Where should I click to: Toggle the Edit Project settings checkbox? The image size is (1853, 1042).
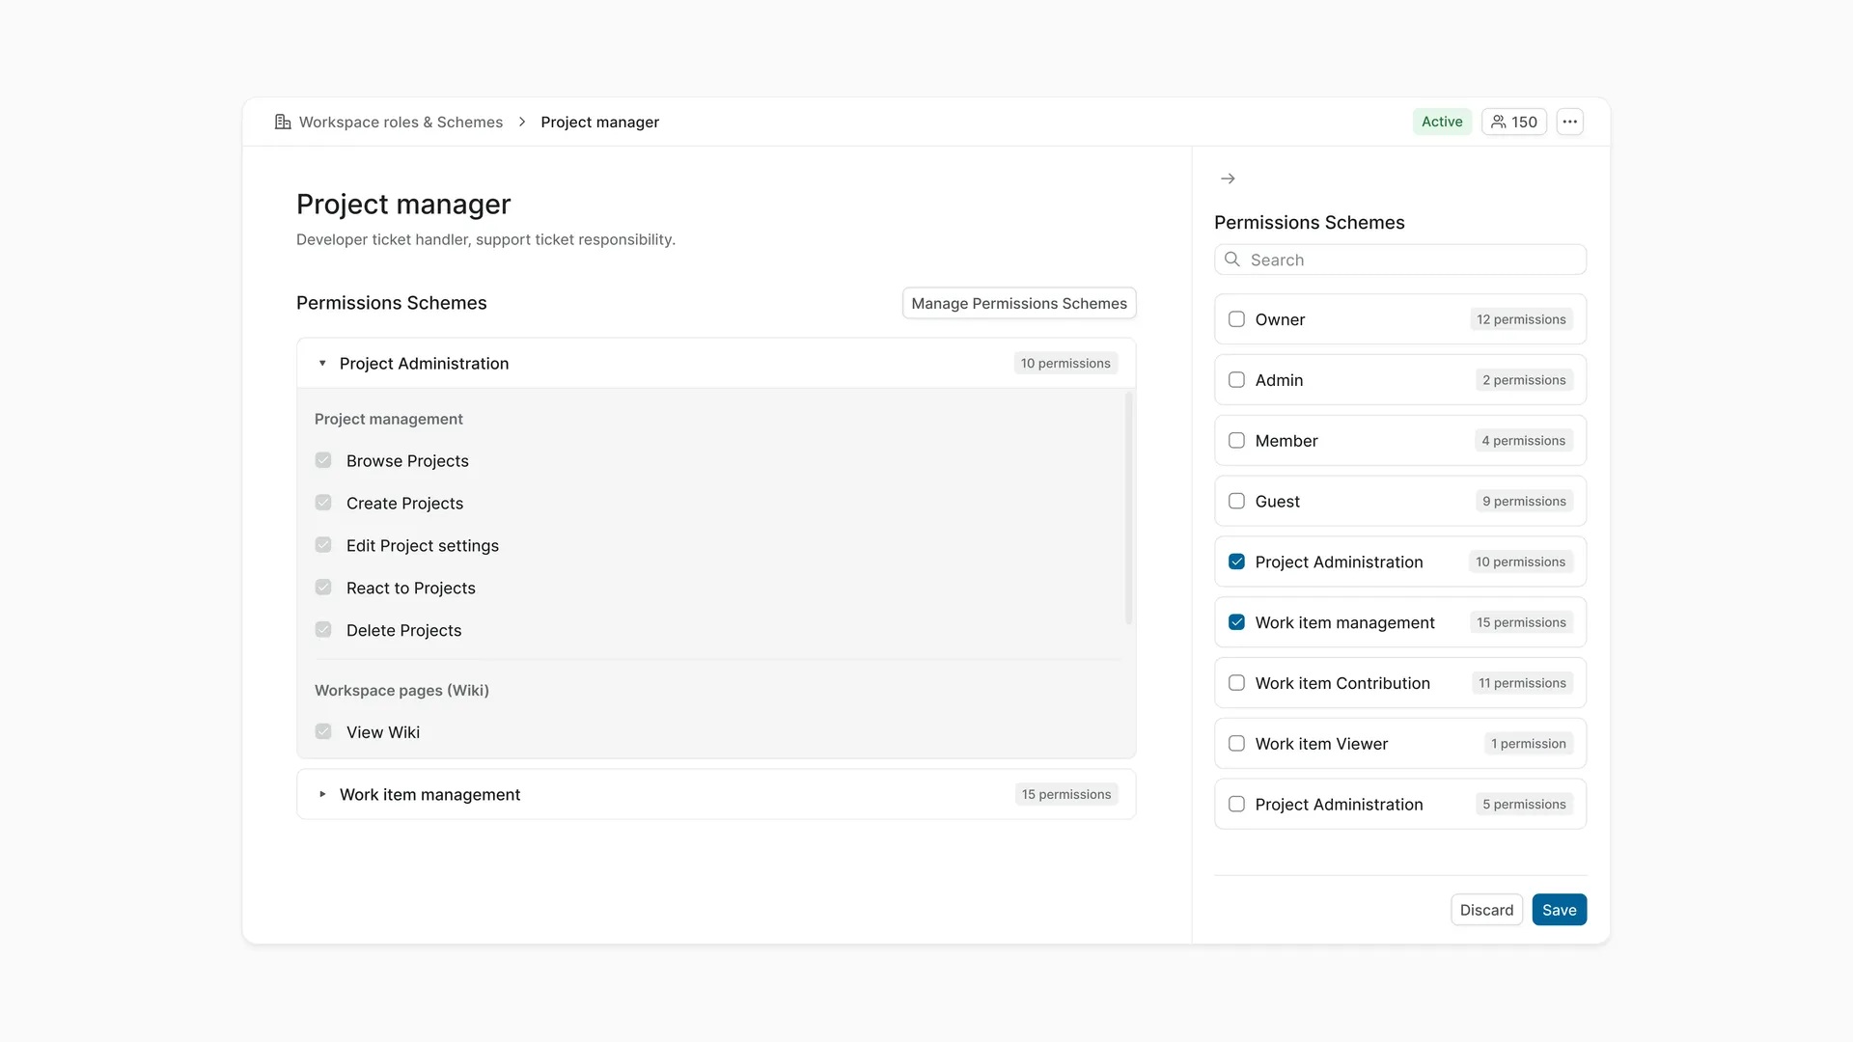pyautogui.click(x=323, y=545)
